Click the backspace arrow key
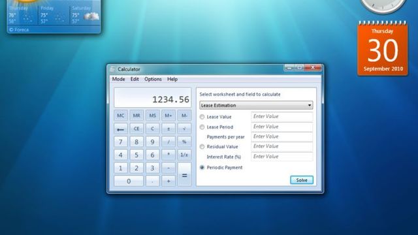This screenshot has height=235, width=418. [x=120, y=129]
